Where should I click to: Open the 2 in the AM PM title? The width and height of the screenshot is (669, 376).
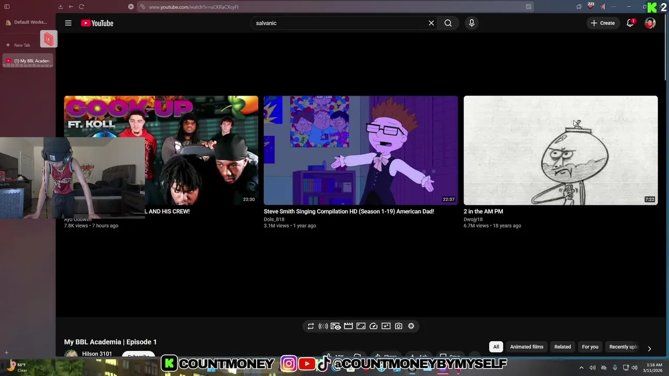coord(483,211)
